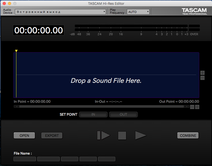This screenshot has height=166, width=212.
Task: Click the yellow playhead marker triangle
Action: 16,51
